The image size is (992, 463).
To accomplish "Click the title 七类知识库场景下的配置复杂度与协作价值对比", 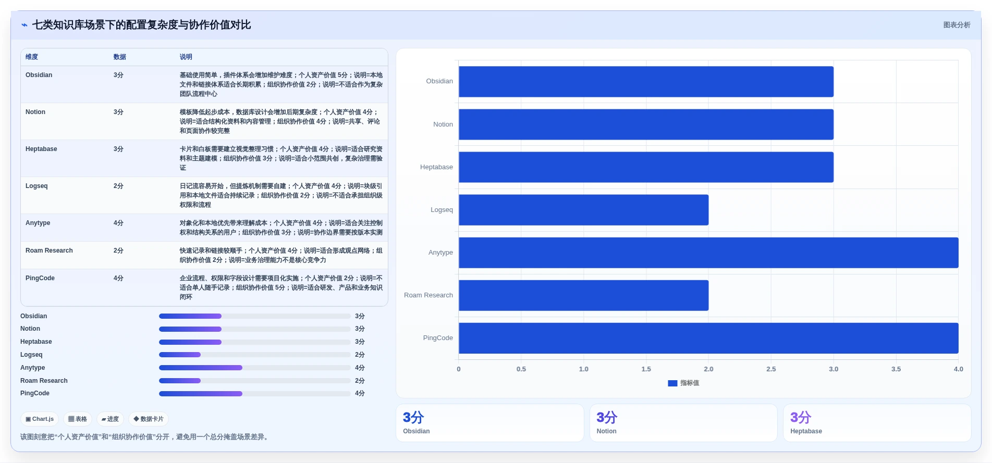I will pyautogui.click(x=142, y=25).
